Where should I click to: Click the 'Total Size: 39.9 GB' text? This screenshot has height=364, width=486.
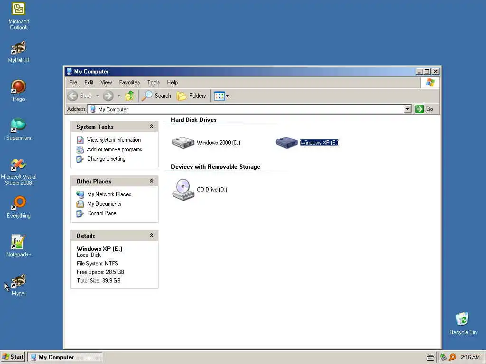pyautogui.click(x=99, y=281)
